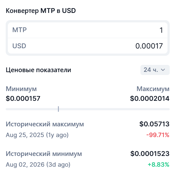Select the Конвертер MTP в USD heading
The height and width of the screenshot is (178, 176).
pos(41,11)
